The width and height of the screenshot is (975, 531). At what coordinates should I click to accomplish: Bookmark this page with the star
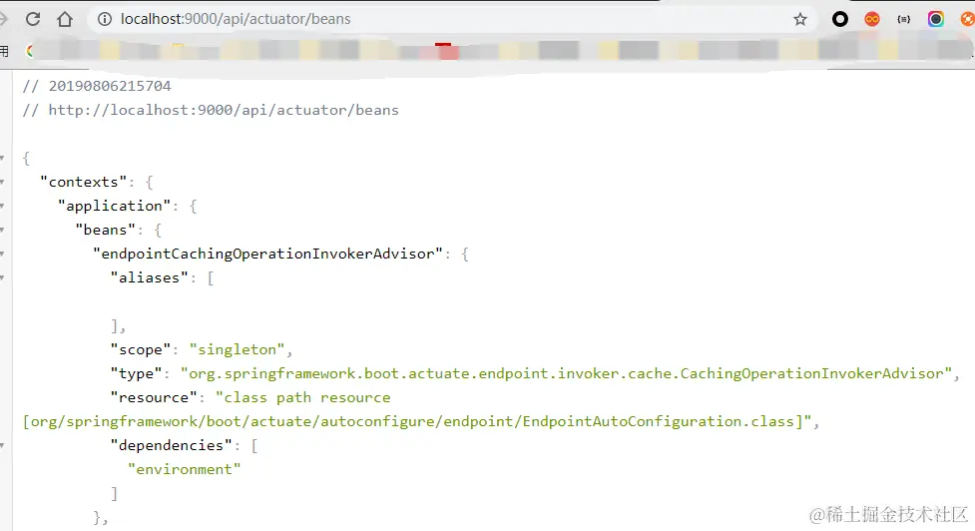click(800, 19)
